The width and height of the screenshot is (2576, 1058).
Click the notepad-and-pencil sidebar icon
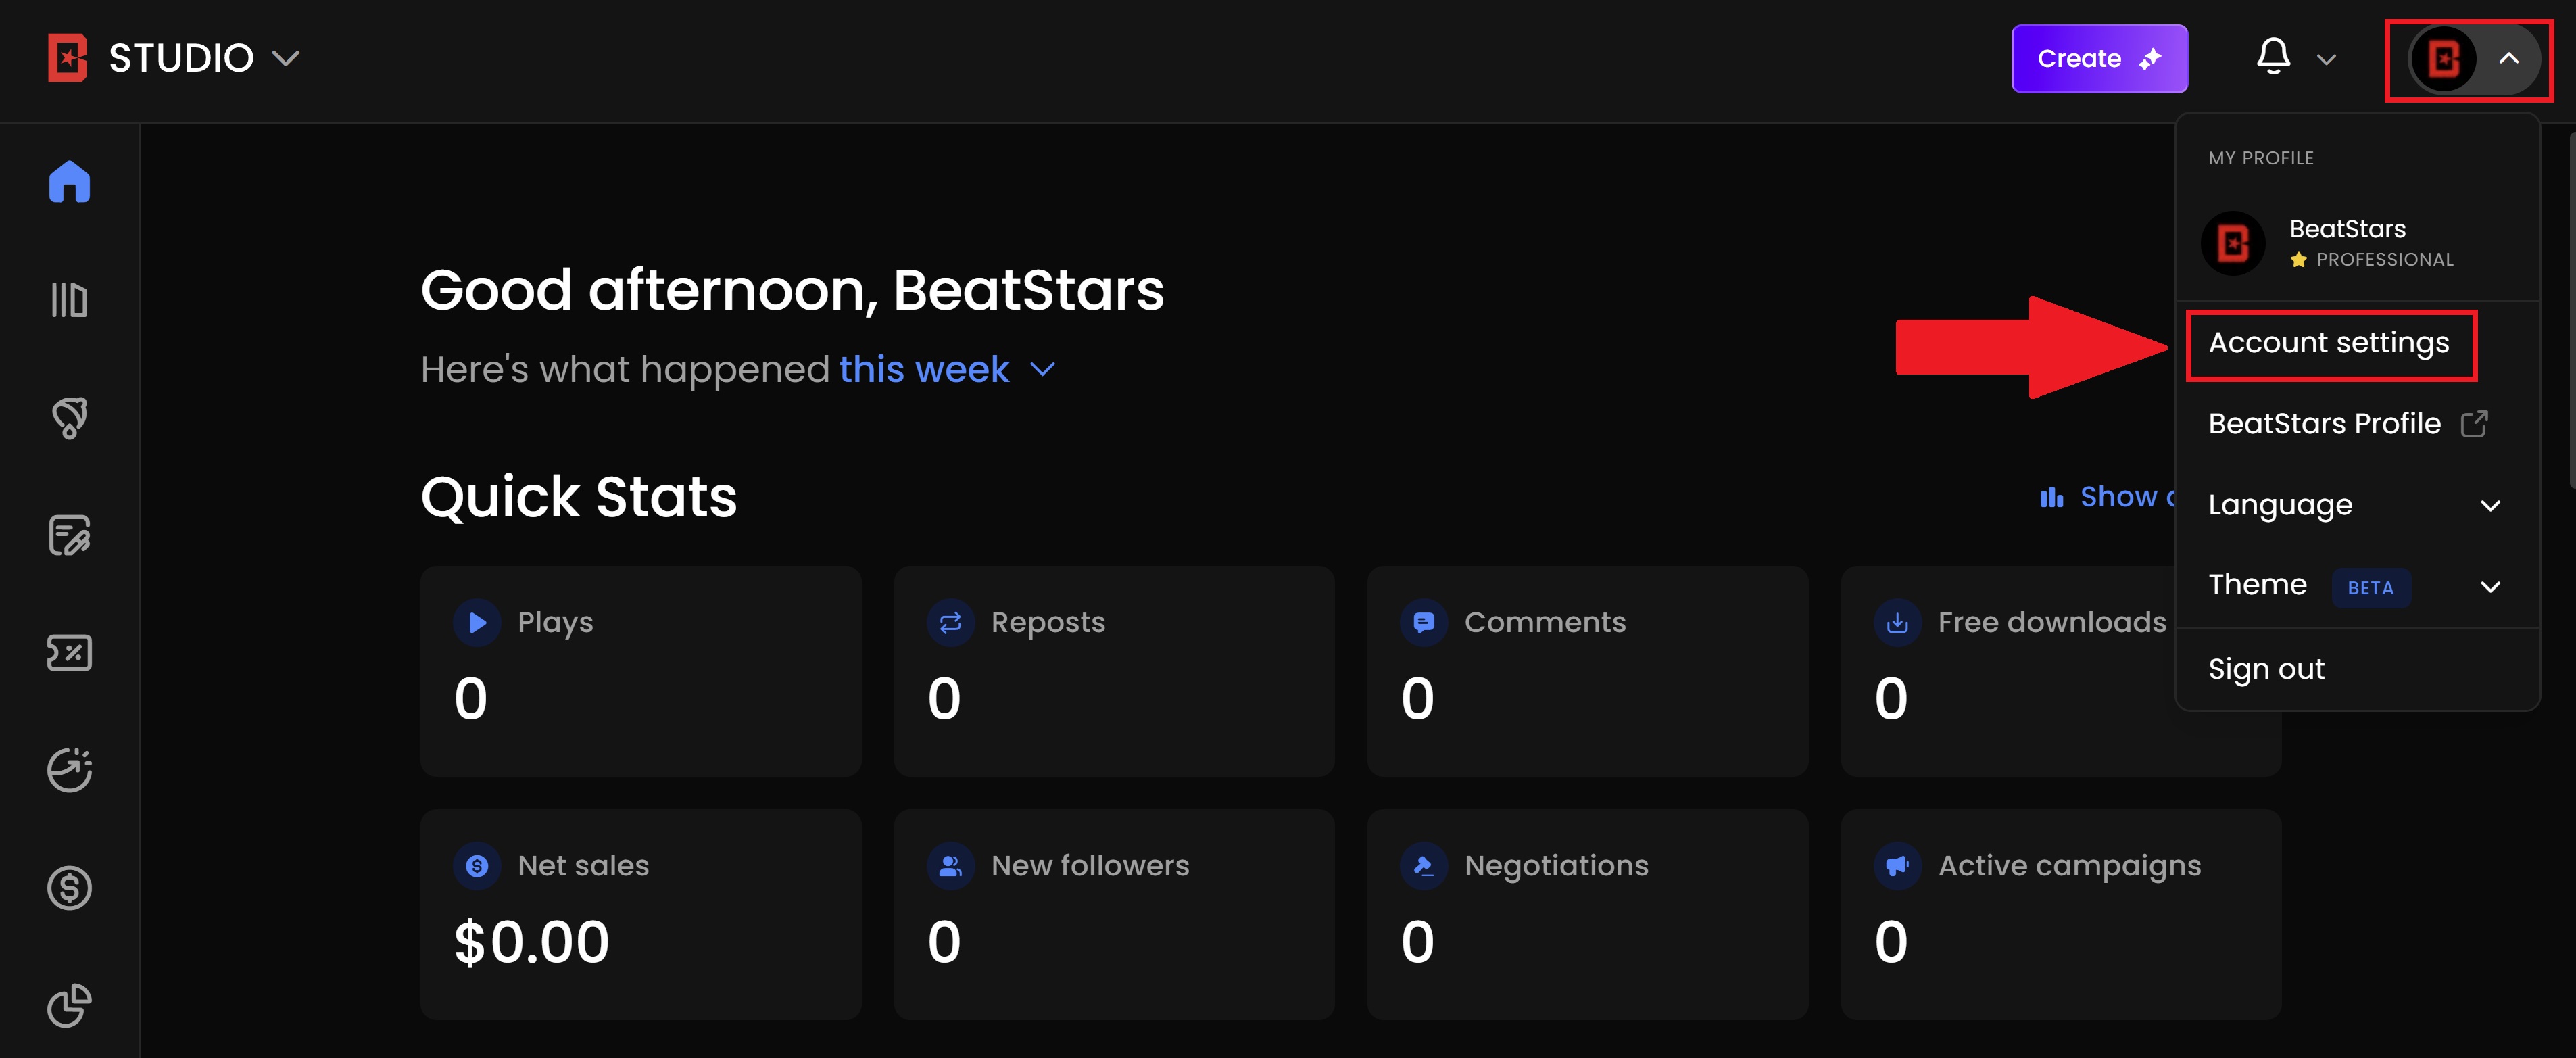pyautogui.click(x=69, y=535)
